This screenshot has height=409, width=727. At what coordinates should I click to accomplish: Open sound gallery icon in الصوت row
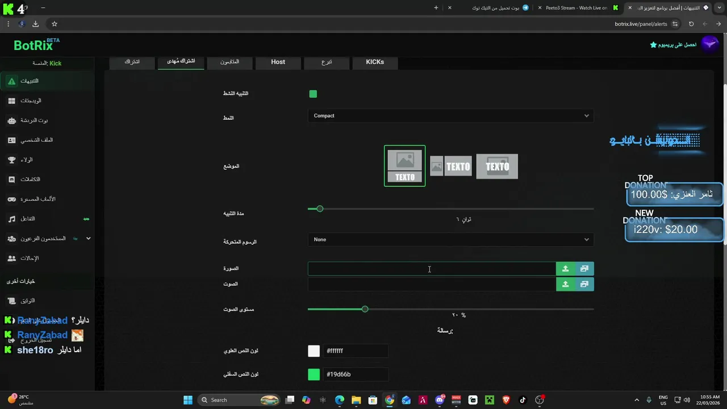[584, 284]
